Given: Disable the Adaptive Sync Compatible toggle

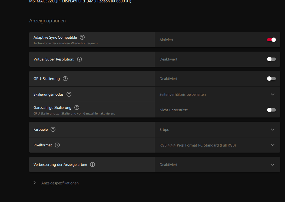Looking at the screenshot, I should pos(271,40).
